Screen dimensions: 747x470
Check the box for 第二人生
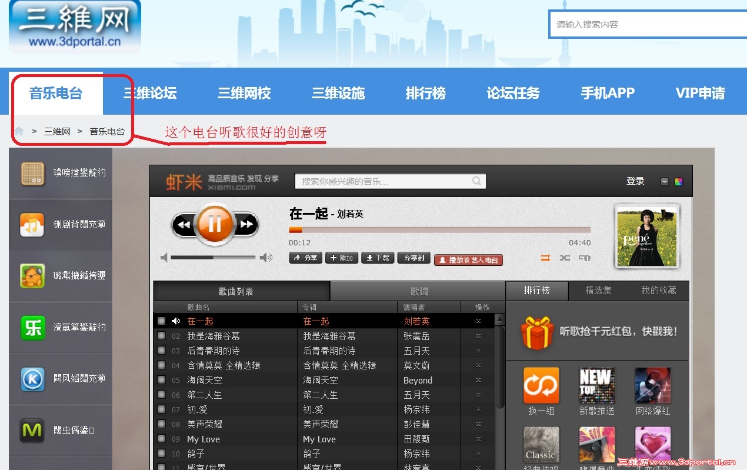161,395
